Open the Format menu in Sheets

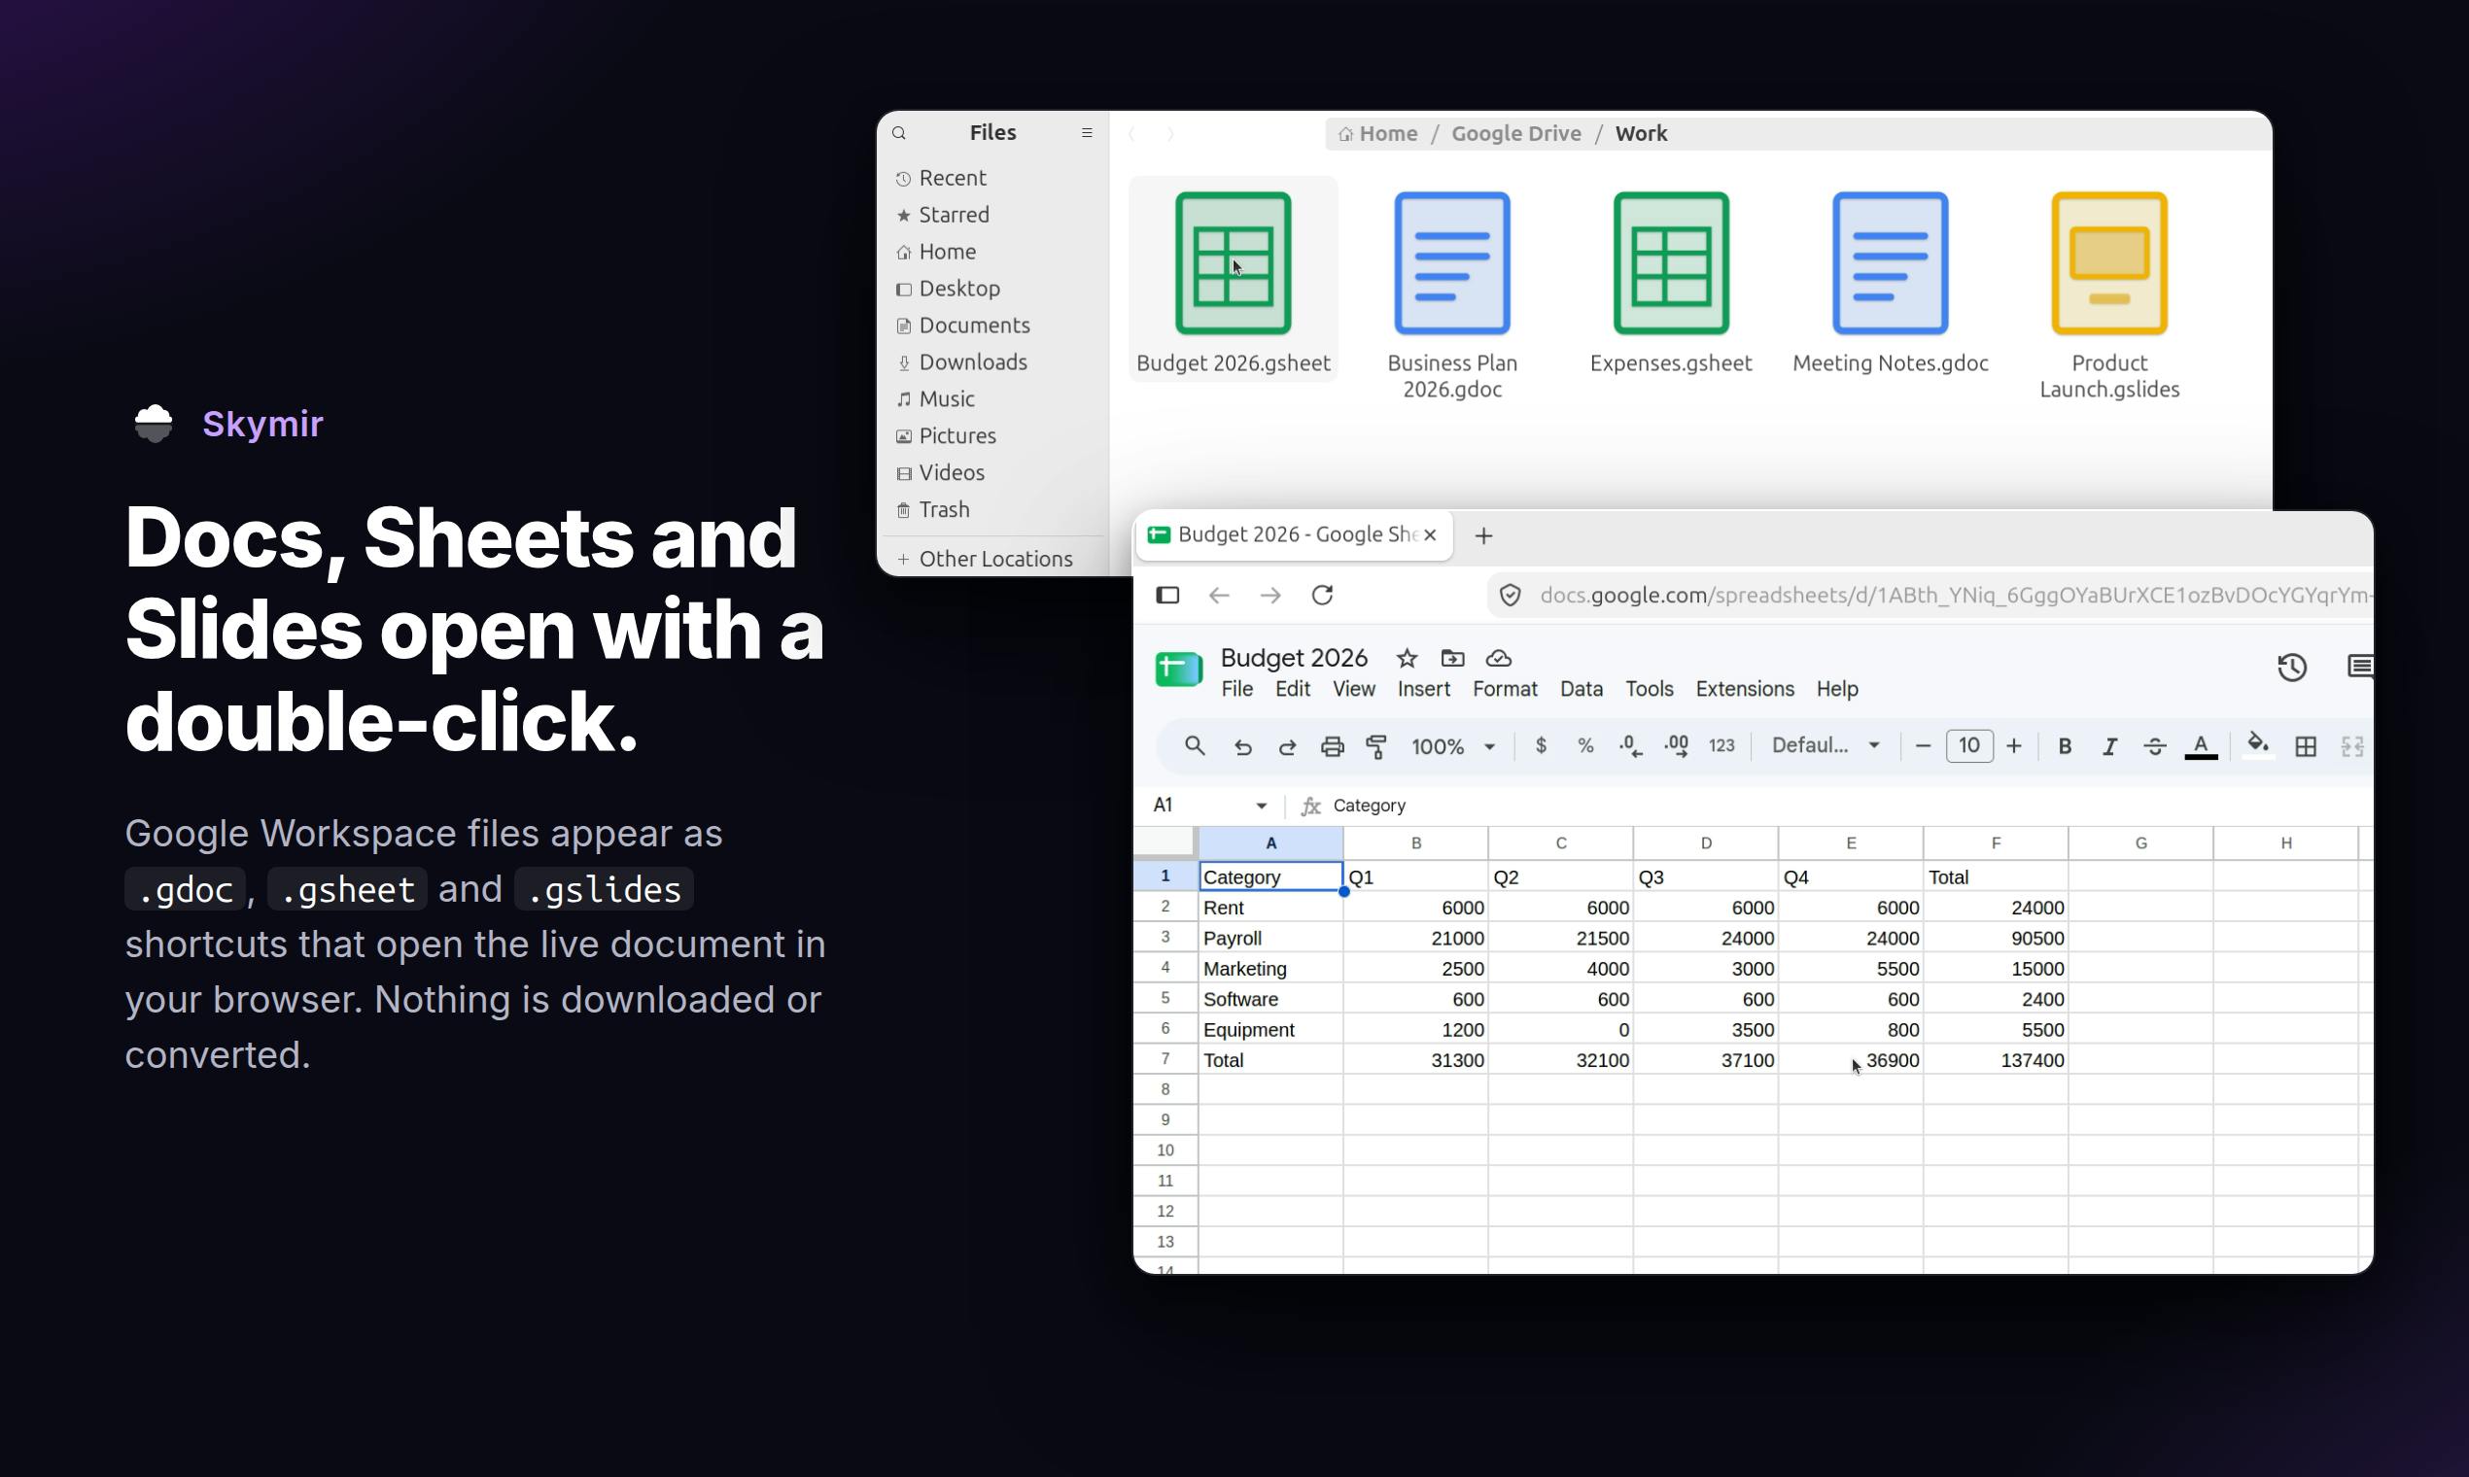point(1505,689)
